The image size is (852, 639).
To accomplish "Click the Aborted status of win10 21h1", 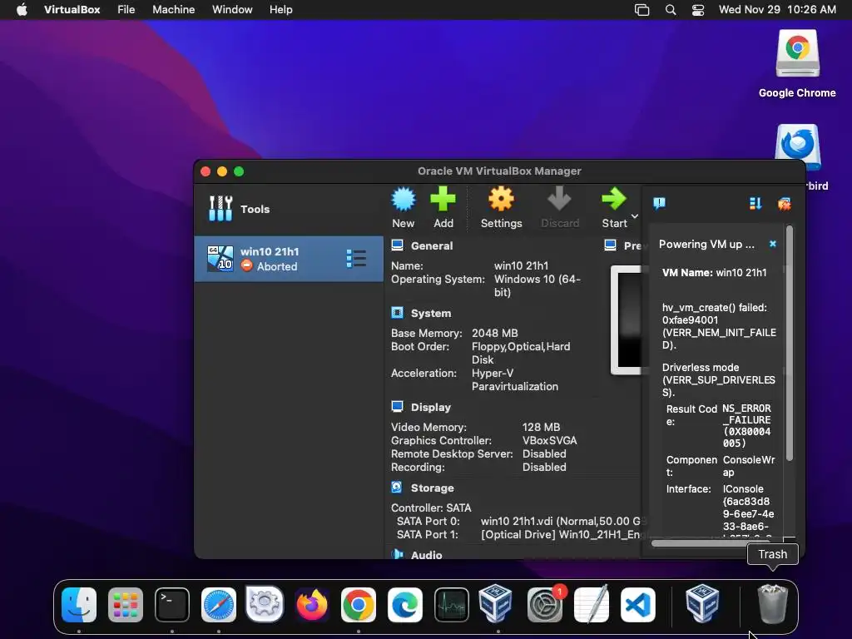I will [x=277, y=267].
